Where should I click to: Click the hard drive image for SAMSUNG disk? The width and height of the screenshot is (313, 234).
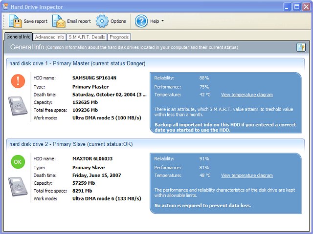[18, 105]
